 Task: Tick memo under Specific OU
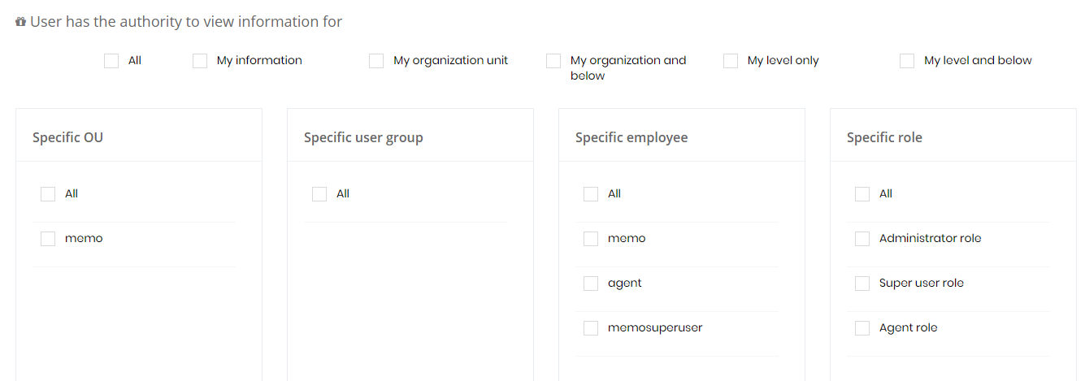point(48,239)
